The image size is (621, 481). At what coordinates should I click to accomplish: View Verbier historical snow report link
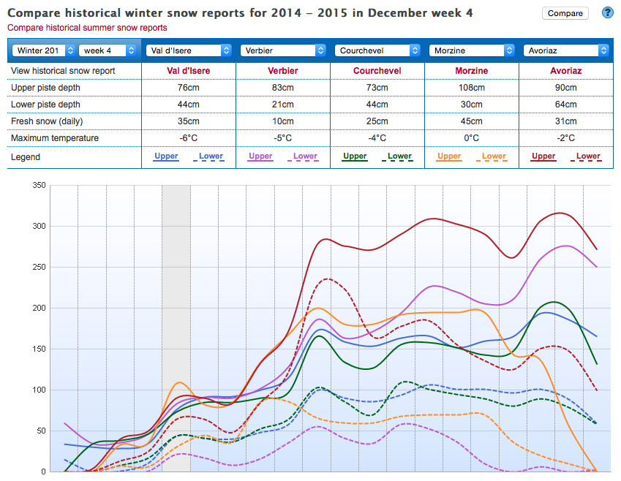click(x=283, y=71)
